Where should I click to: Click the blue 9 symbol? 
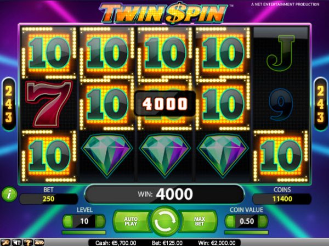coord(281,104)
